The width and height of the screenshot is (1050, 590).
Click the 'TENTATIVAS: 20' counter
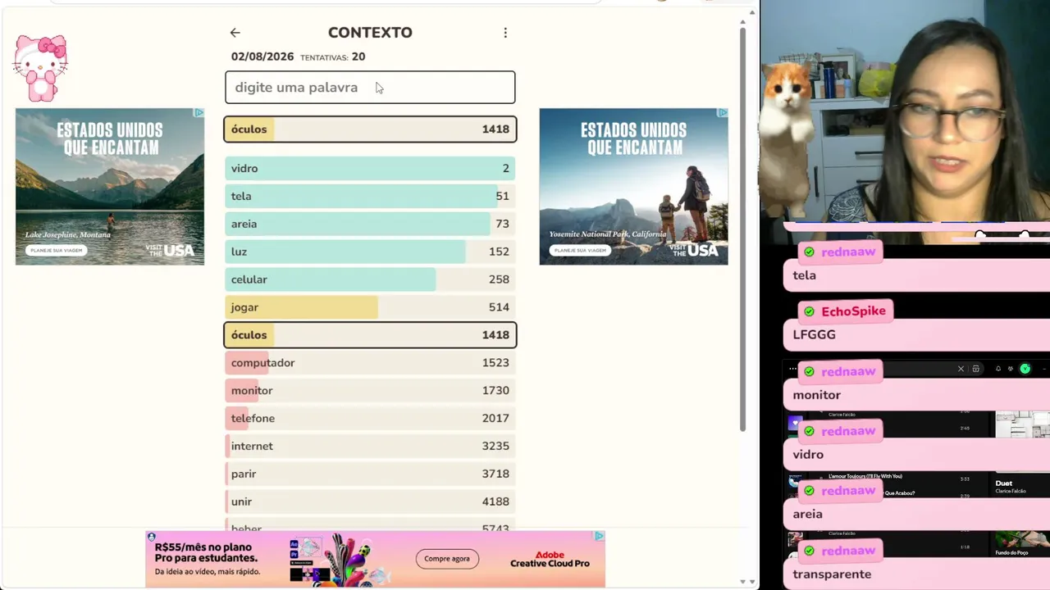[333, 57]
